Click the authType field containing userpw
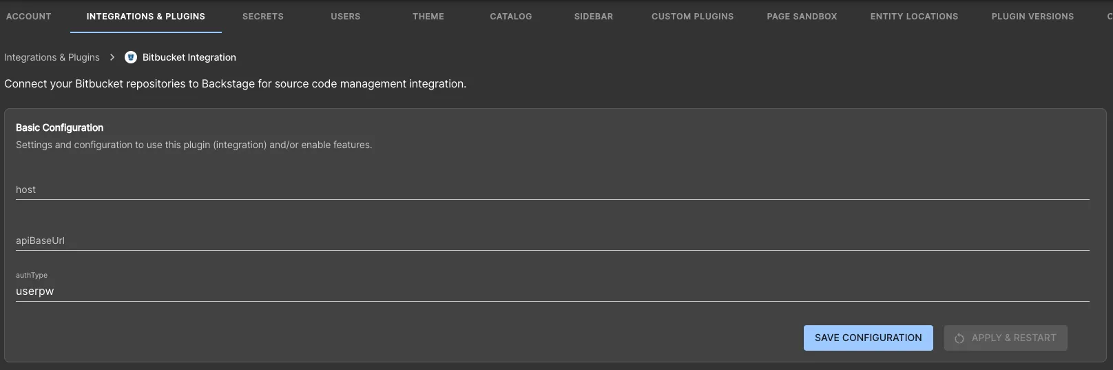The height and width of the screenshot is (370, 1113). click(552, 291)
